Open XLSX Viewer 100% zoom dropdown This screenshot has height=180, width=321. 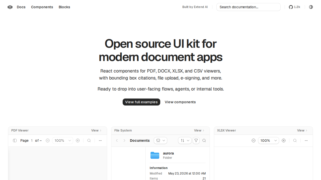point(269,140)
